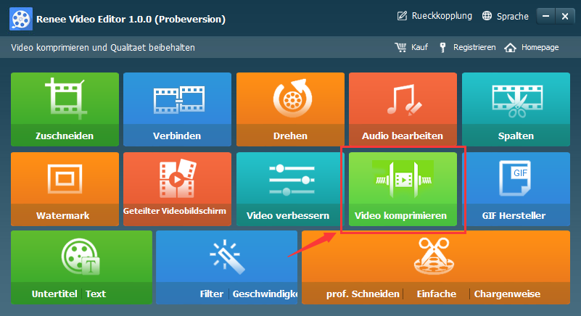Screen dimensions: 581x316
Task: Open the Text function
Action: [96, 294]
